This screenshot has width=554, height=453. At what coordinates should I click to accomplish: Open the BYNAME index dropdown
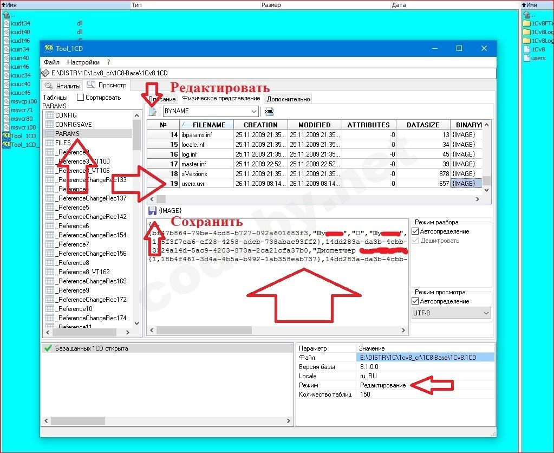tap(253, 112)
